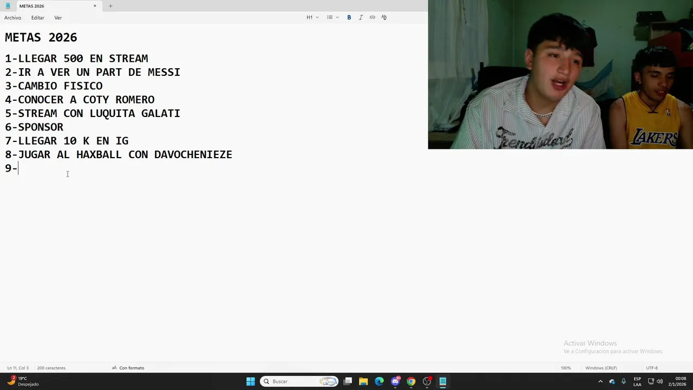
Task: Click the Notepad taskbar icon
Action: (443, 381)
